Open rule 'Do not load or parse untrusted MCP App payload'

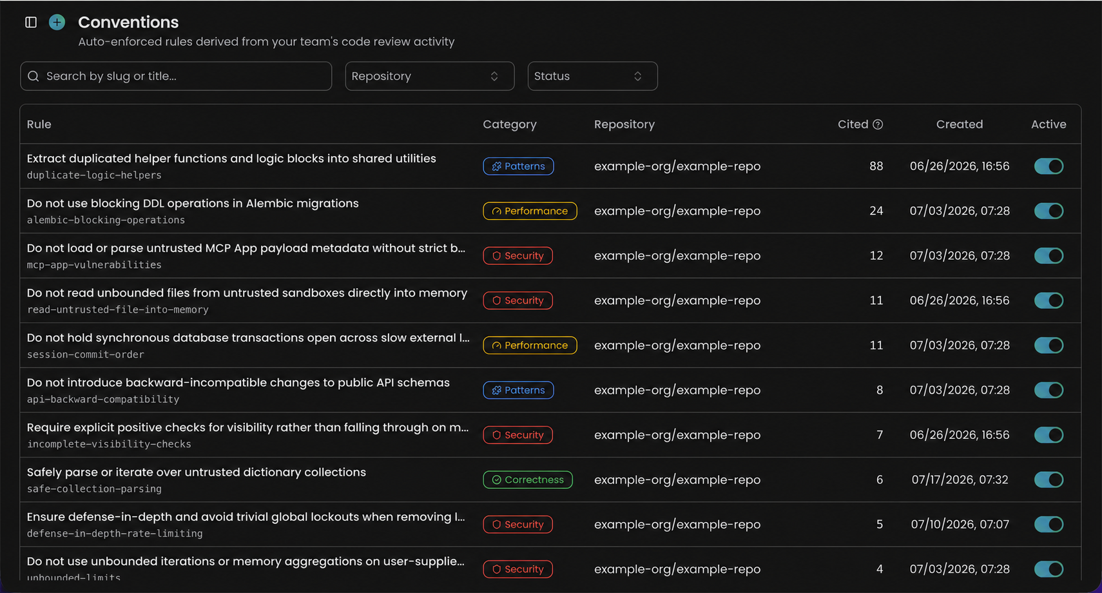pos(246,248)
